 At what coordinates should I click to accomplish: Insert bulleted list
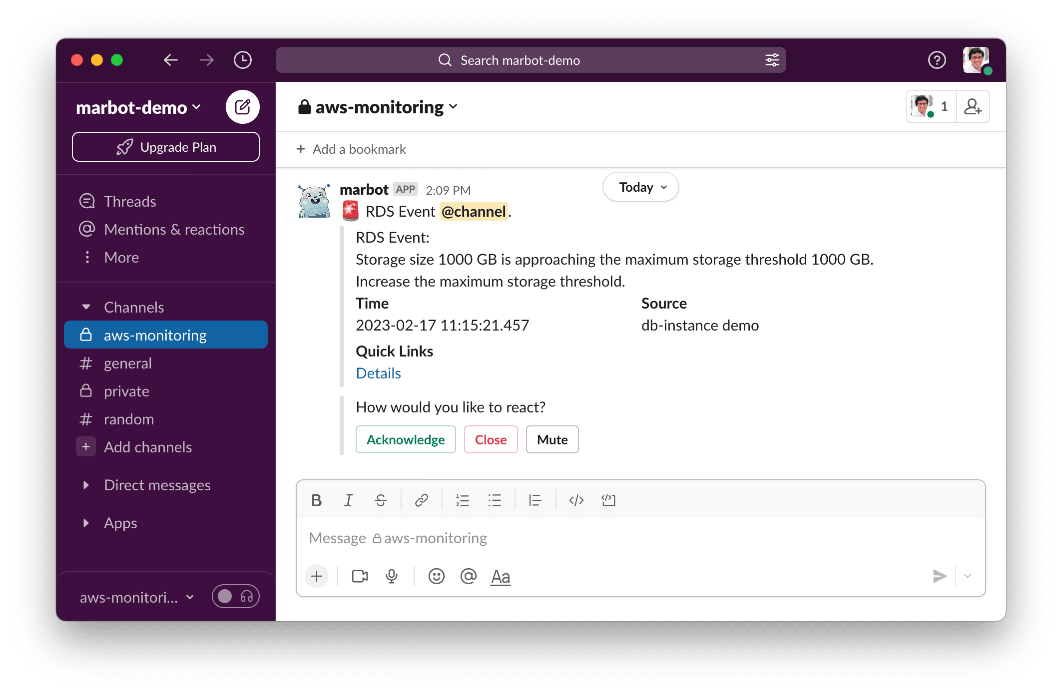[495, 500]
